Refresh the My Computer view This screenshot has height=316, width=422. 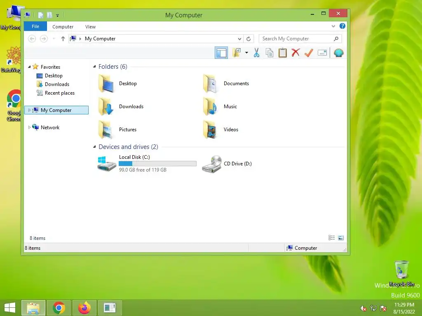click(x=249, y=39)
